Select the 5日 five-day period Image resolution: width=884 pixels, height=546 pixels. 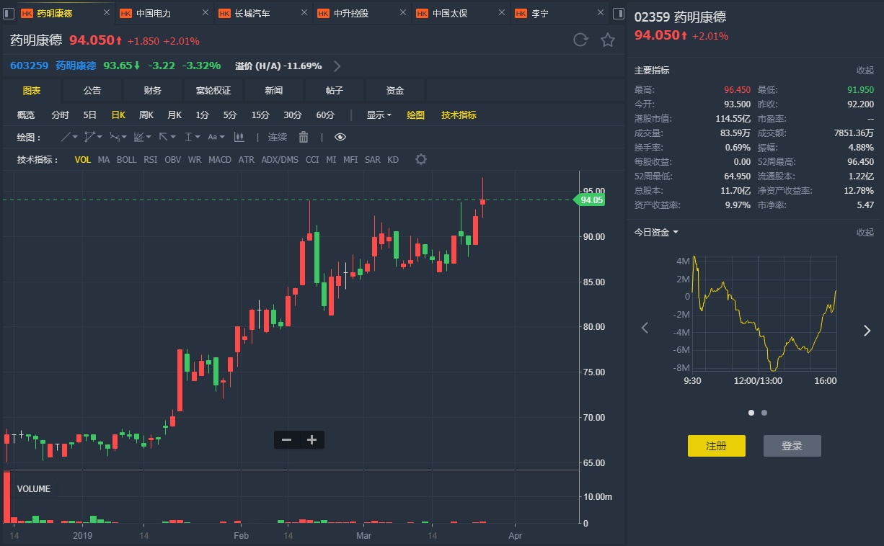pos(90,115)
